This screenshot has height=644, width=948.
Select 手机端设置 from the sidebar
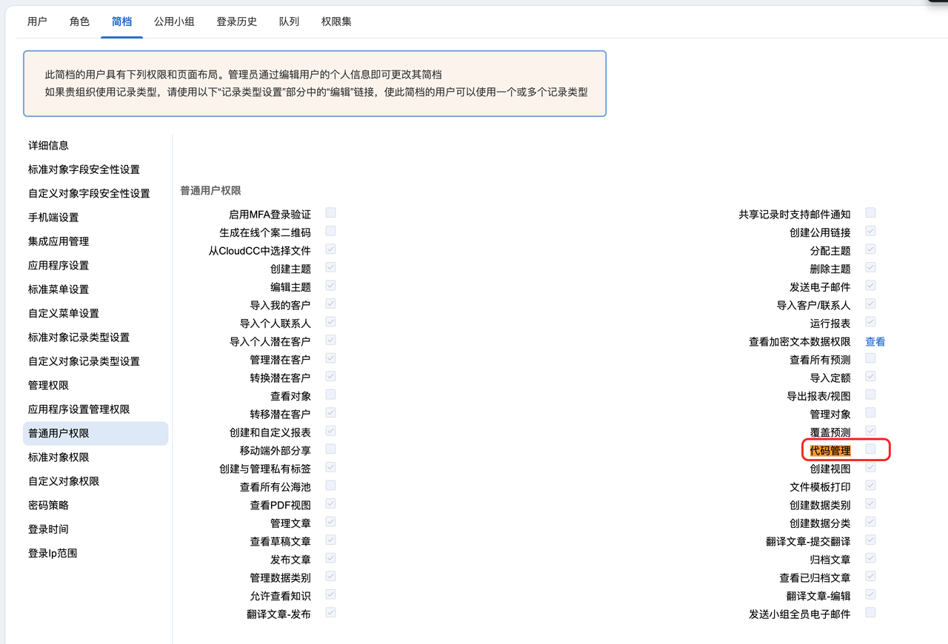click(53, 218)
